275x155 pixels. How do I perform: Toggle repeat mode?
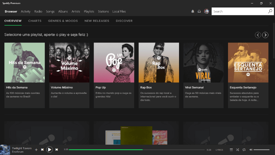[244, 150]
